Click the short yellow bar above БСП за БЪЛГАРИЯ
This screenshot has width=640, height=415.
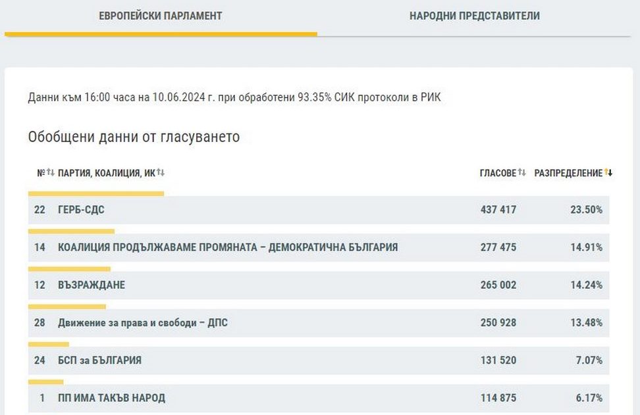pyautogui.click(x=49, y=344)
